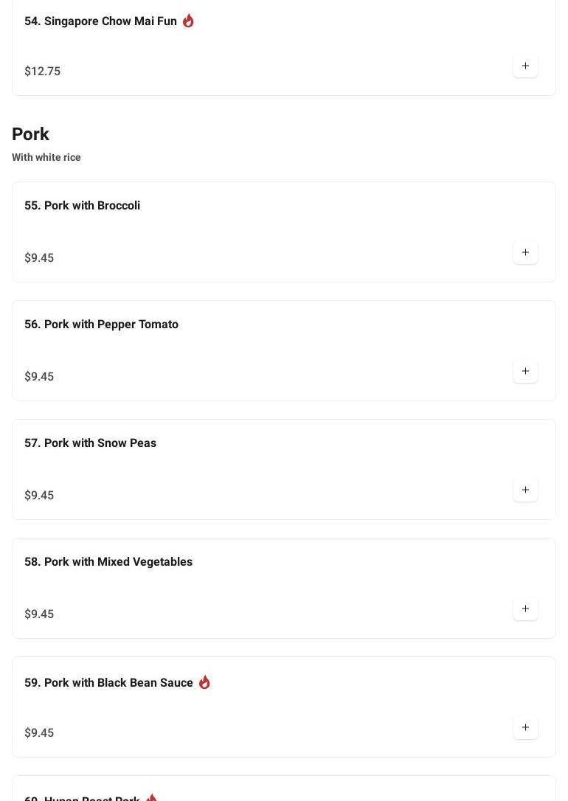
Task: Click the $9.45 price under Pork with Broccoli
Action: [x=39, y=258]
